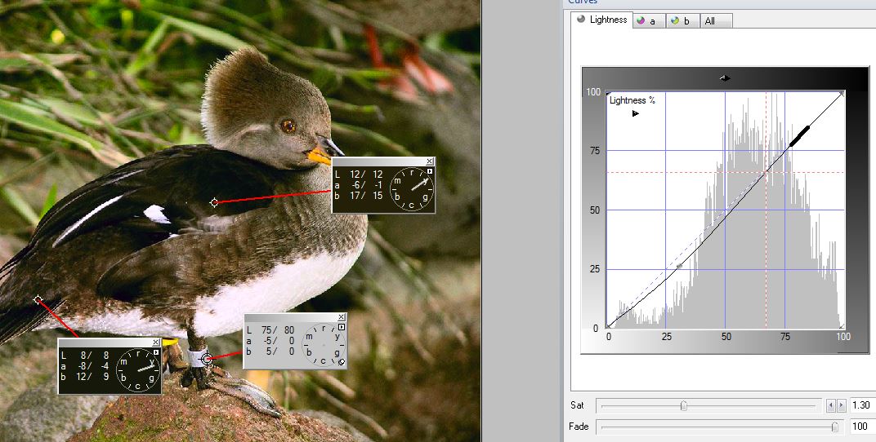This screenshot has width=876, height=442.
Task: Click the thick highlighted segment of the curve
Action: 798,137
